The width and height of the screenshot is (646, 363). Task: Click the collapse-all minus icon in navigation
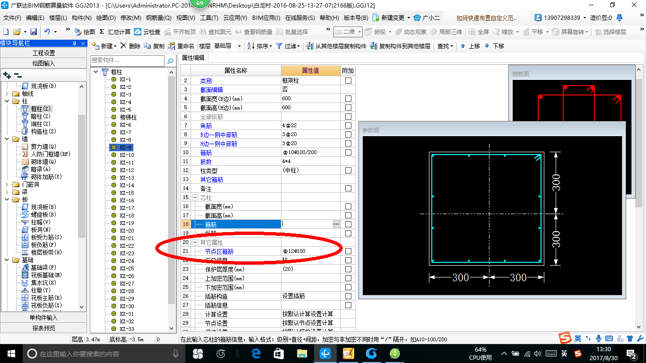[17, 75]
